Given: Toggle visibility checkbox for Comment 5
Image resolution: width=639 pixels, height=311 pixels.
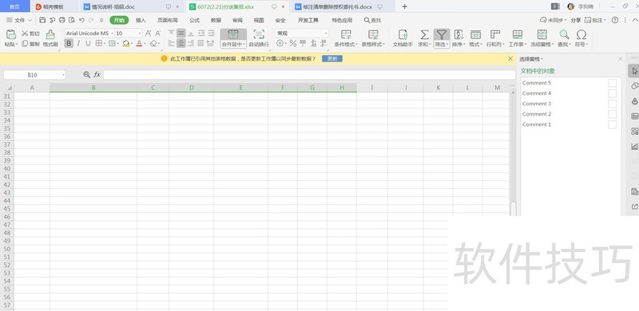Looking at the screenshot, I should (612, 83).
